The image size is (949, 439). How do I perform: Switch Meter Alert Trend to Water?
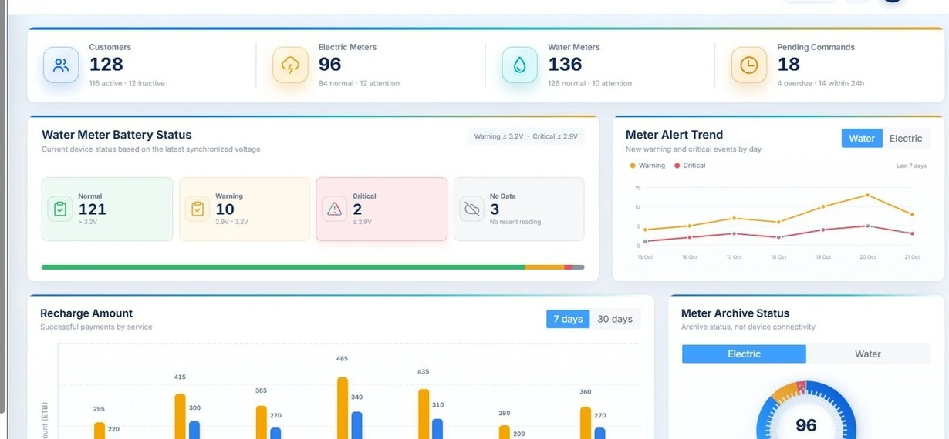862,139
